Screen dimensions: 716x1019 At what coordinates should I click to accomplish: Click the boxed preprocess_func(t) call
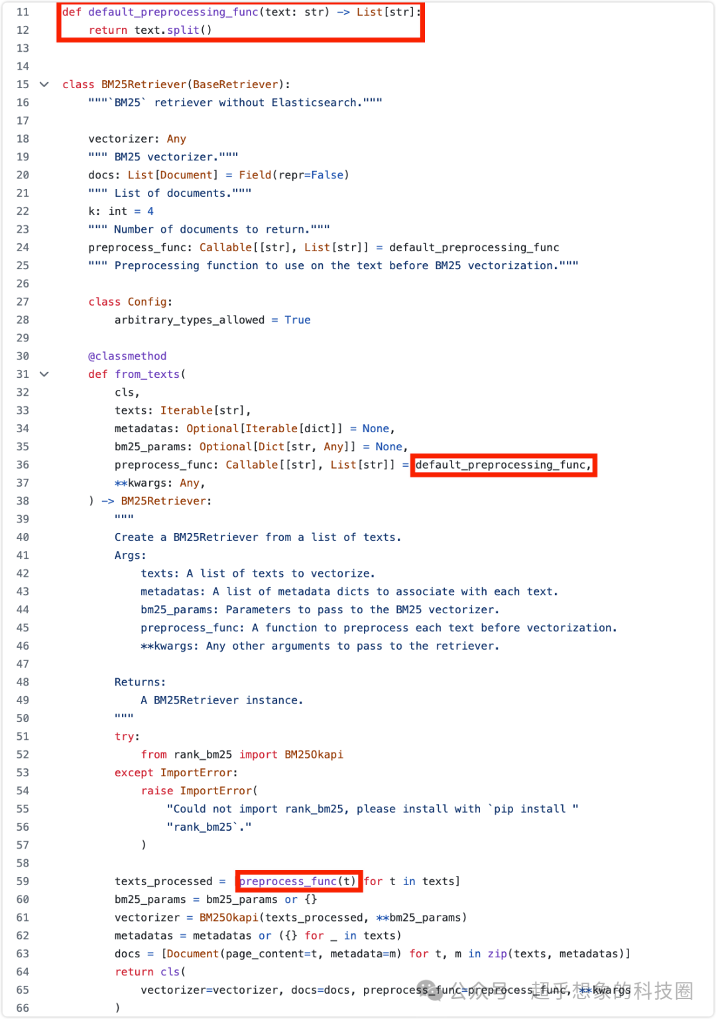pyautogui.click(x=298, y=881)
